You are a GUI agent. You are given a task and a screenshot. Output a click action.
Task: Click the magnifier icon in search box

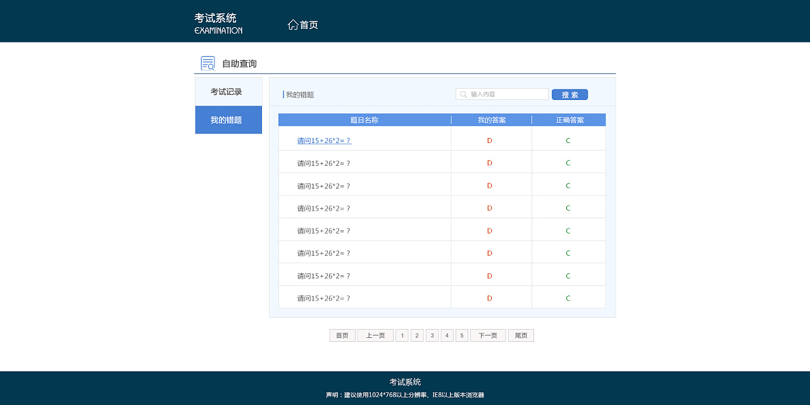[463, 94]
